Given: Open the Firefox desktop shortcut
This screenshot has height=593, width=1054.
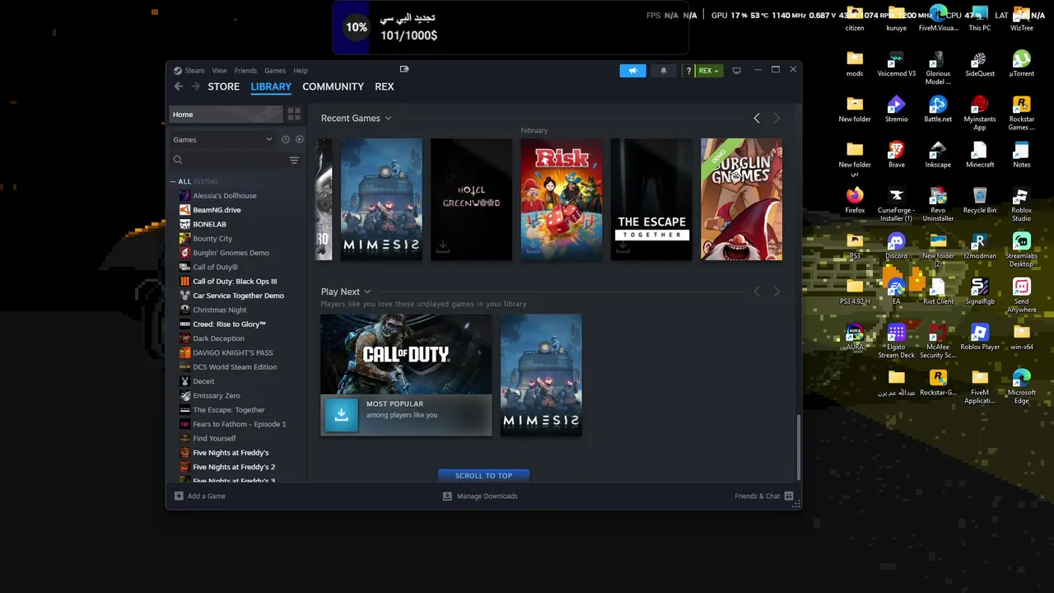Looking at the screenshot, I should pos(855,200).
